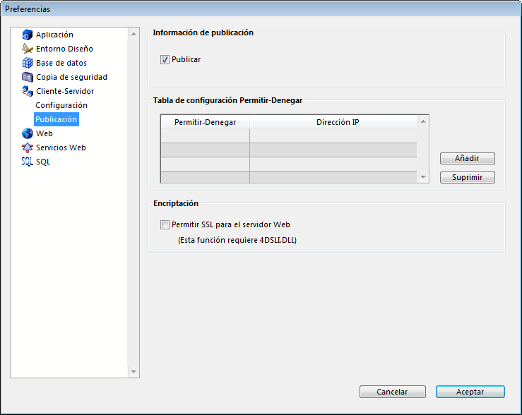Click the Base de datos icon
The image size is (522, 415).
(28, 63)
